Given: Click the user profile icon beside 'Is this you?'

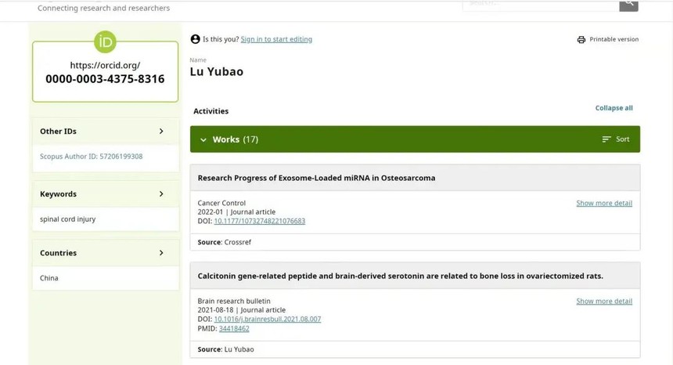Looking at the screenshot, I should 196,39.
